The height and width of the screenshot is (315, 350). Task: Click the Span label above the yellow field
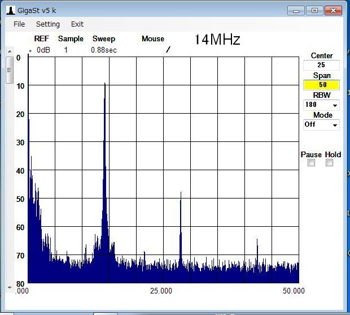point(322,76)
